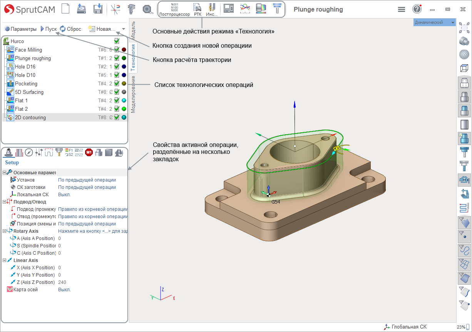Toggle checkbox for Plunge roughing operation
The height and width of the screenshot is (332, 472).
click(x=117, y=58)
